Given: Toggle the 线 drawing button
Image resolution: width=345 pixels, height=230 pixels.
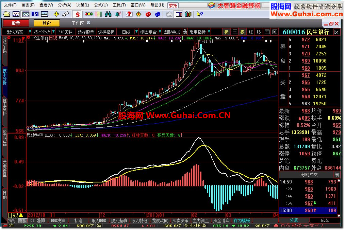Looking at the screenshot, I should [x=251, y=32].
